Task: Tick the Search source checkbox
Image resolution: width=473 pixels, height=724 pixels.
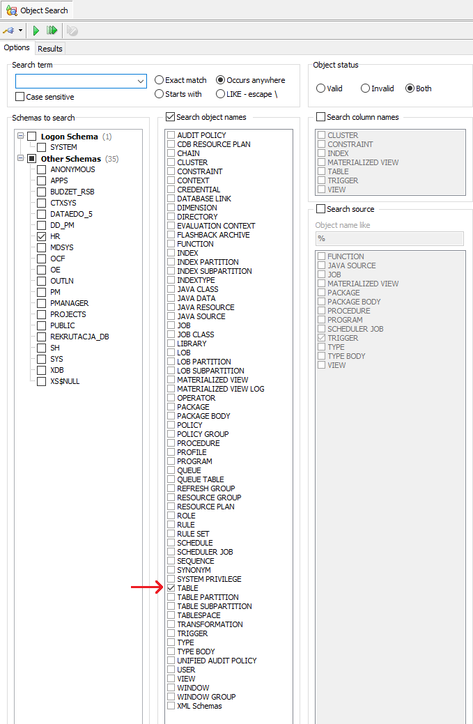Action: coord(321,209)
